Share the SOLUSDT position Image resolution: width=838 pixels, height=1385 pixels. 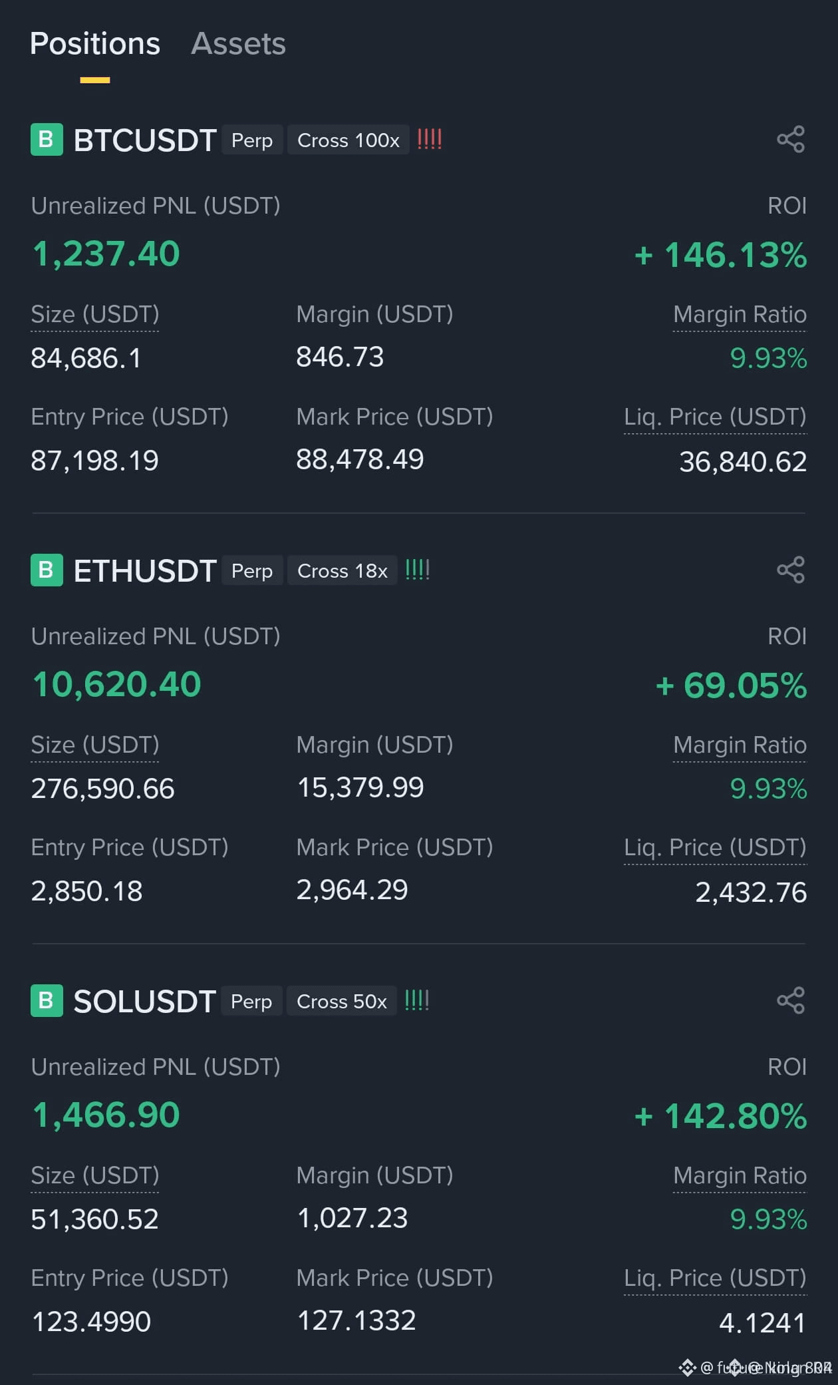[x=791, y=1000]
